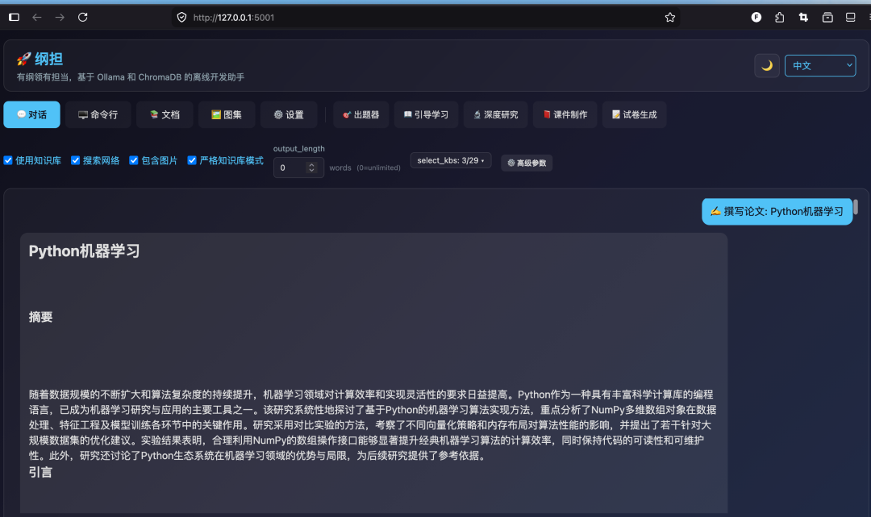Viewport: 871px width, 517px height.
Task: Open the 高级参数 advanced settings button
Action: [x=527, y=163]
